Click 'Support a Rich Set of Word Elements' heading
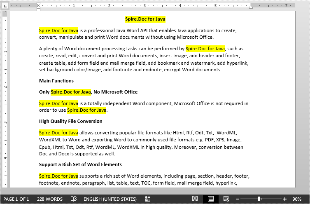This screenshot has width=310, height=204. 80,164
